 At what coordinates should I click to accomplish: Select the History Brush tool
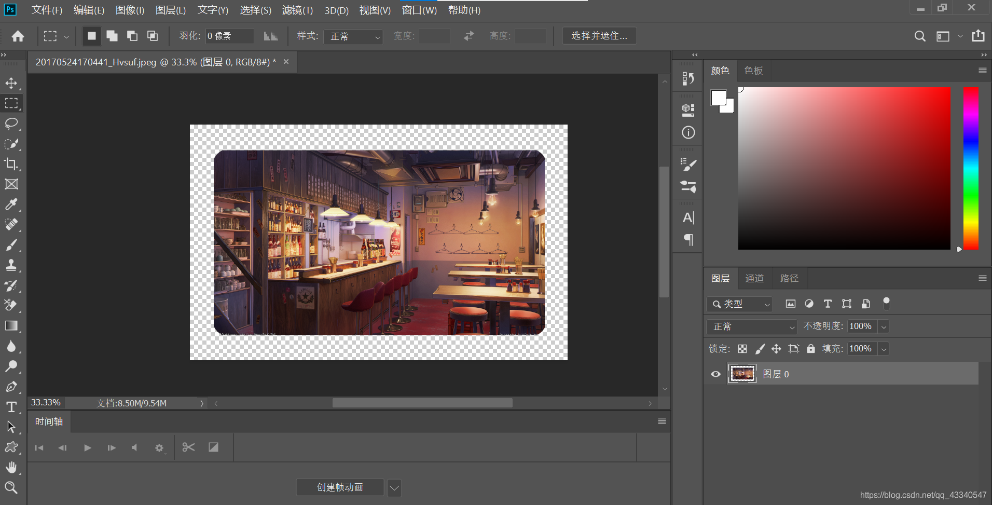pyautogui.click(x=11, y=285)
